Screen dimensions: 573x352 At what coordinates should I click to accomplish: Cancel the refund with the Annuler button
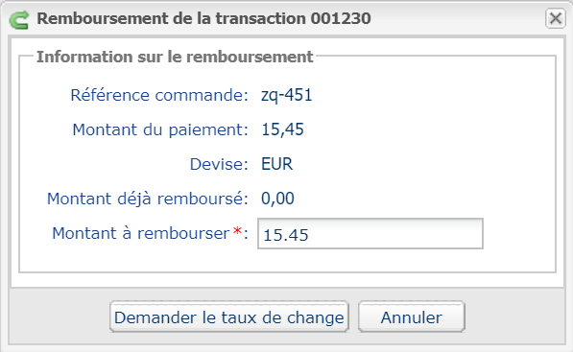click(412, 317)
